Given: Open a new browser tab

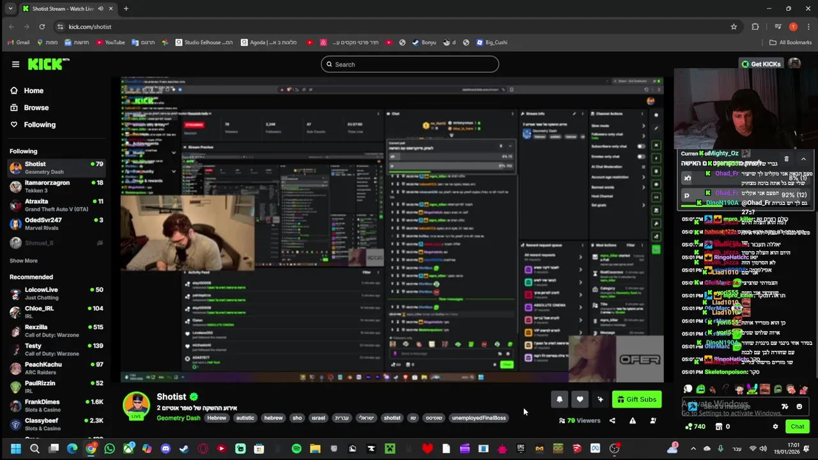Looking at the screenshot, I should 126,9.
